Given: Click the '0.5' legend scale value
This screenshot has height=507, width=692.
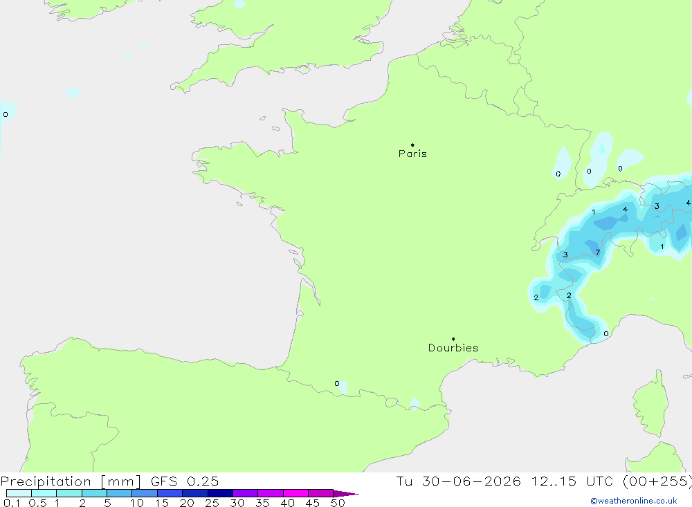Looking at the screenshot, I should [37, 503].
